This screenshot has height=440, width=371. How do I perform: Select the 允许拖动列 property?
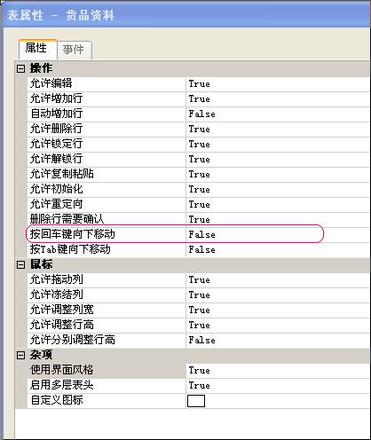(x=57, y=280)
